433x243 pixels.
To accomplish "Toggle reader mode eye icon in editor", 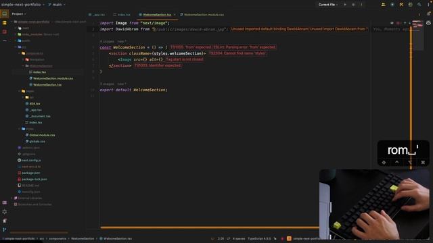I will (x=392, y=23).
